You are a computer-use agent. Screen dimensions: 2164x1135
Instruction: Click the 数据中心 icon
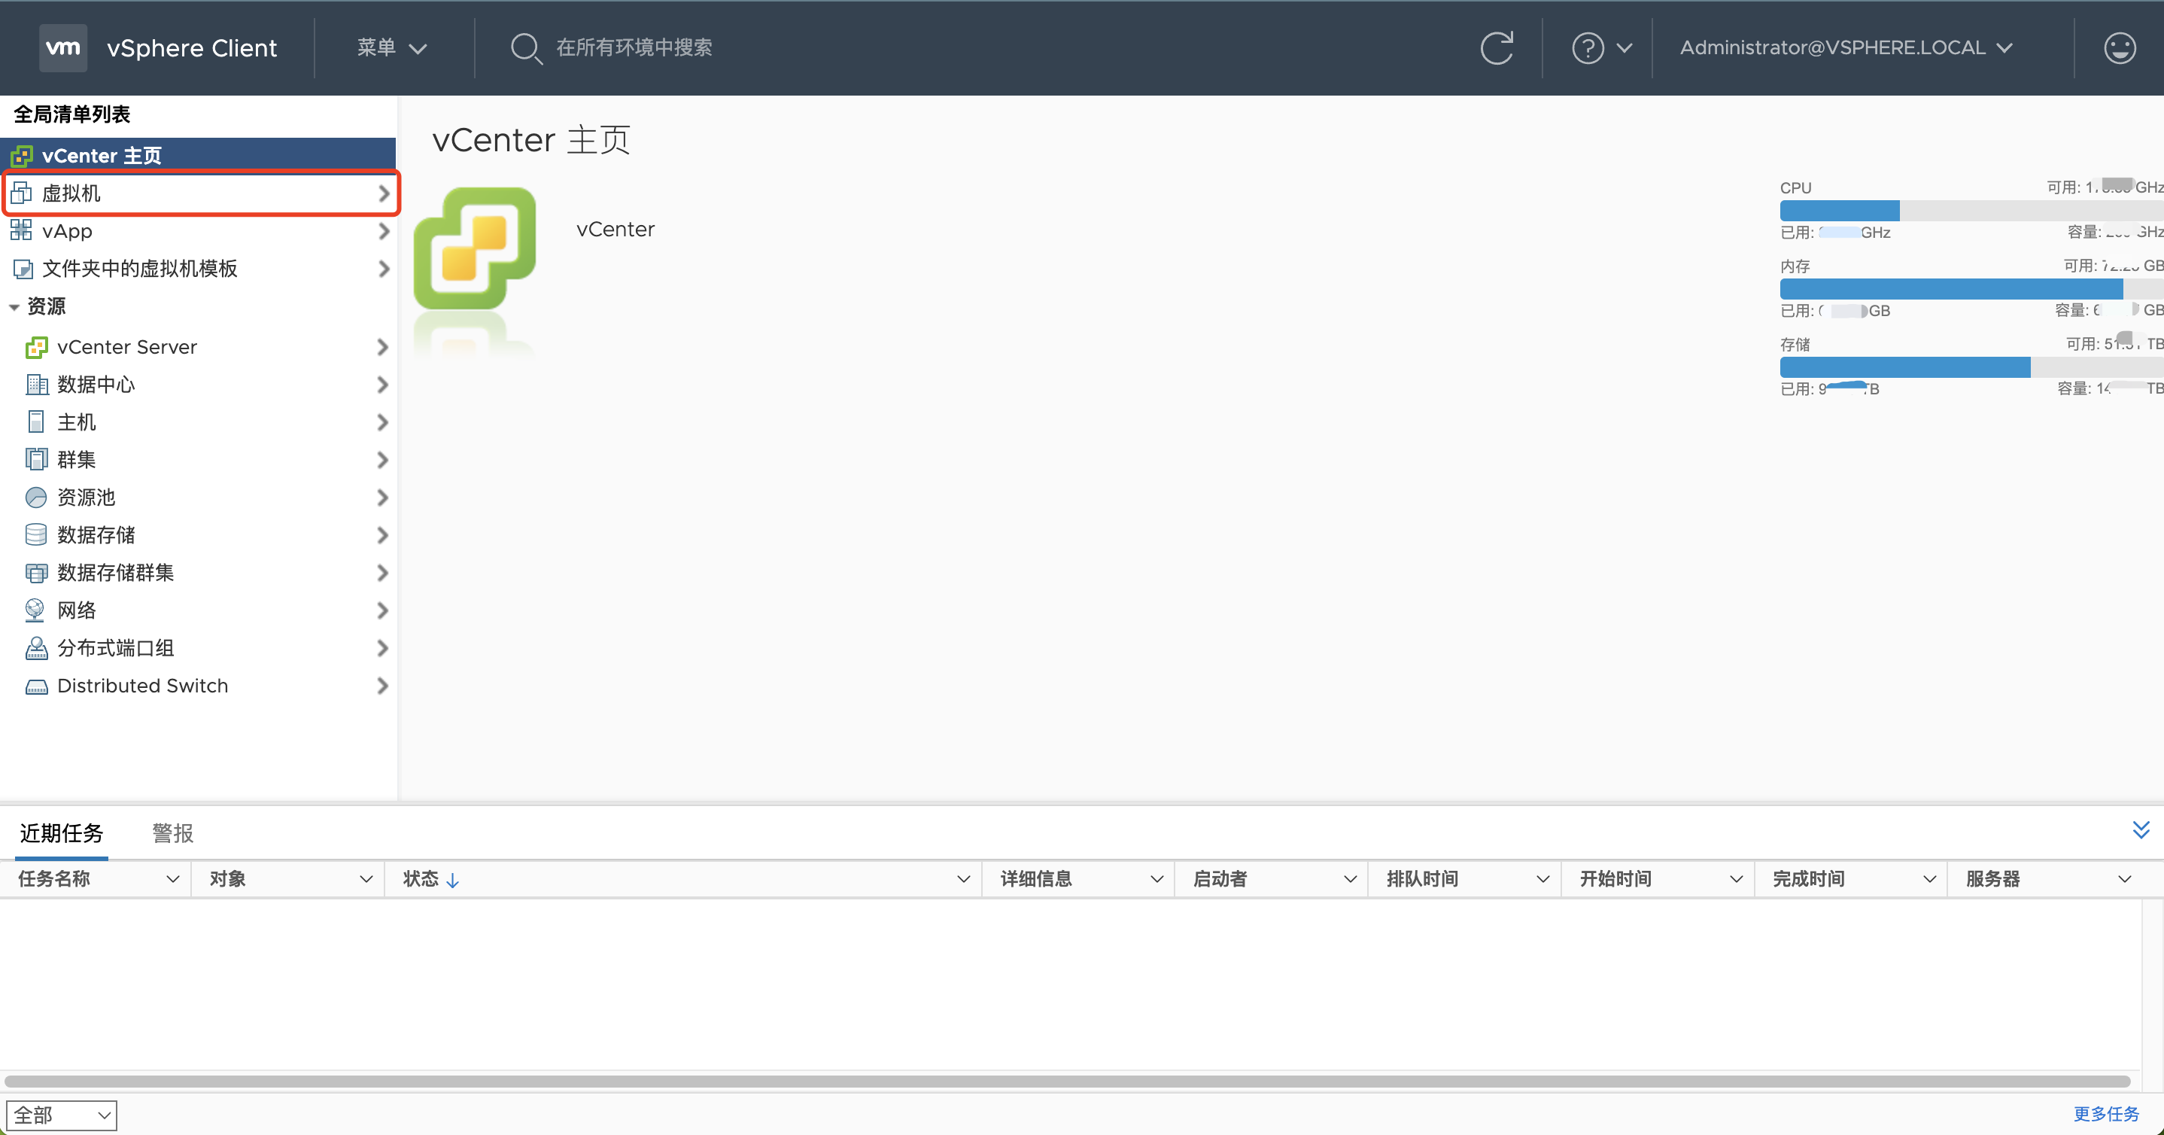click(36, 385)
